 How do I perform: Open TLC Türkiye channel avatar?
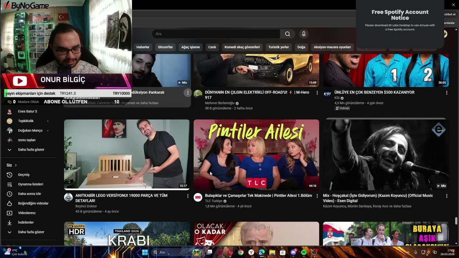coord(198,197)
